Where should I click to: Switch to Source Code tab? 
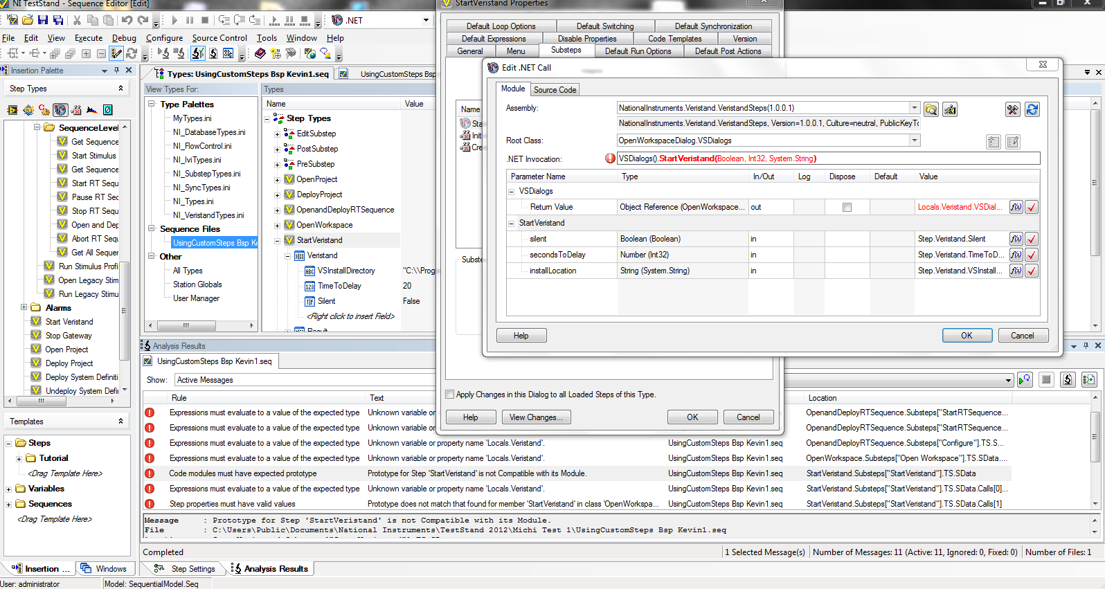click(555, 90)
